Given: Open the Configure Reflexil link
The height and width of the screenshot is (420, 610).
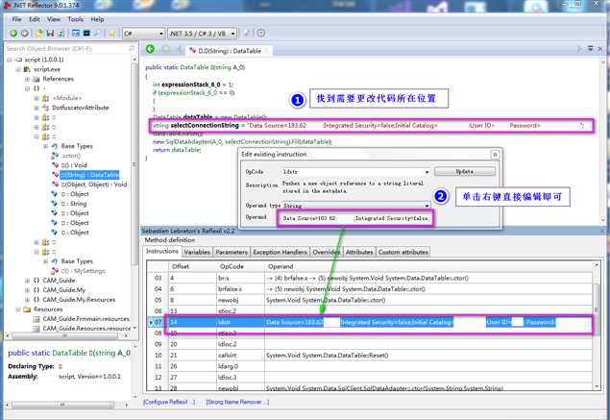Looking at the screenshot, I should pos(169,402).
